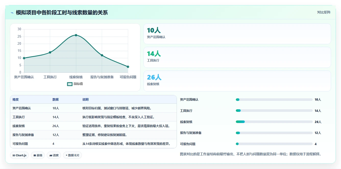The image size is (341, 169).
Task: Click description starting with 整理证据
Action: tap(105, 135)
